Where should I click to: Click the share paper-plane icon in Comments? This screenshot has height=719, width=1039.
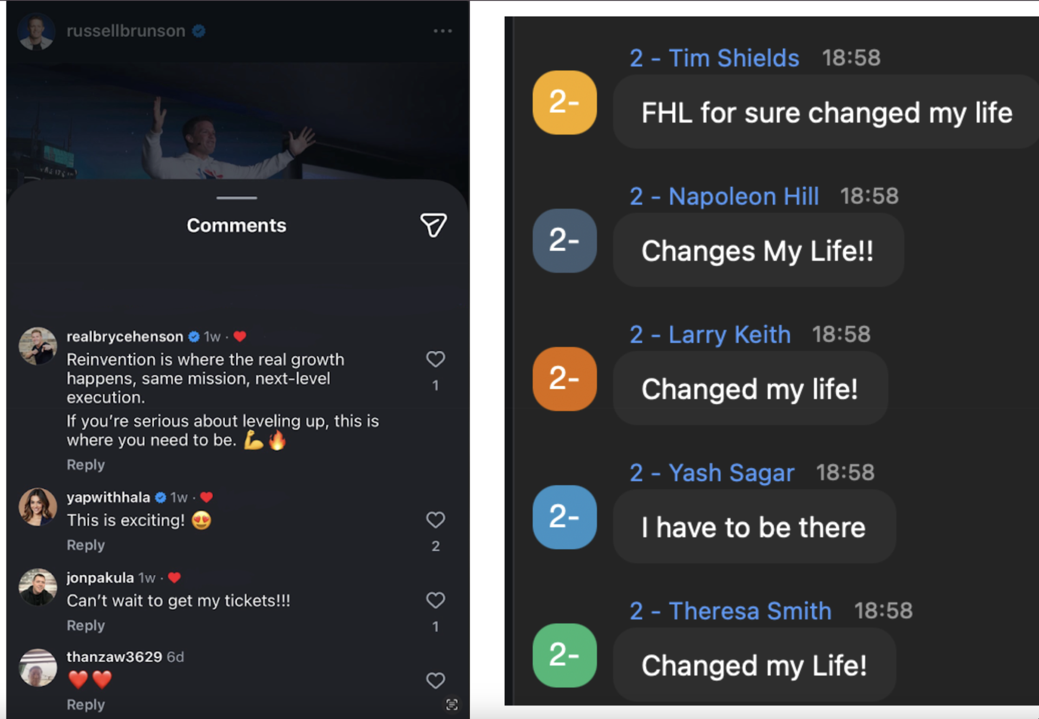[x=433, y=225]
